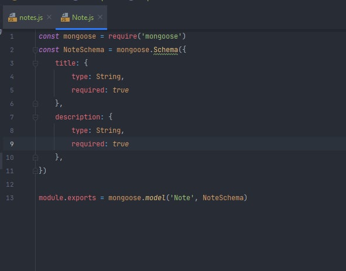
Task: Click line number 13 in the gutter
Action: (10, 198)
